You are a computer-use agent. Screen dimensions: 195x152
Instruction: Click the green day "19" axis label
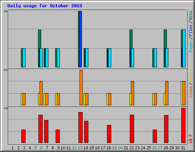click(114, 148)
